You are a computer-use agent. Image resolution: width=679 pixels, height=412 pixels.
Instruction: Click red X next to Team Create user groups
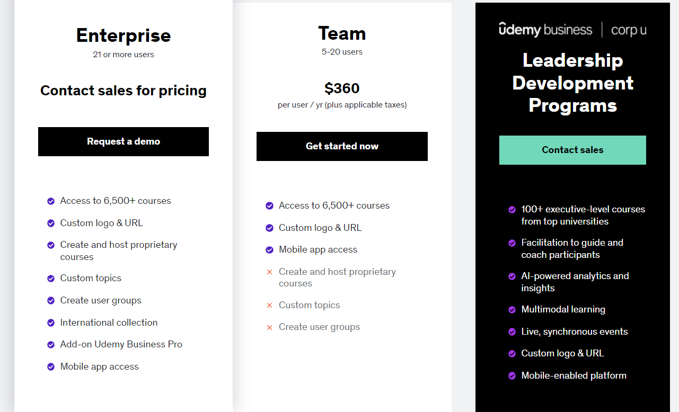pyautogui.click(x=269, y=327)
